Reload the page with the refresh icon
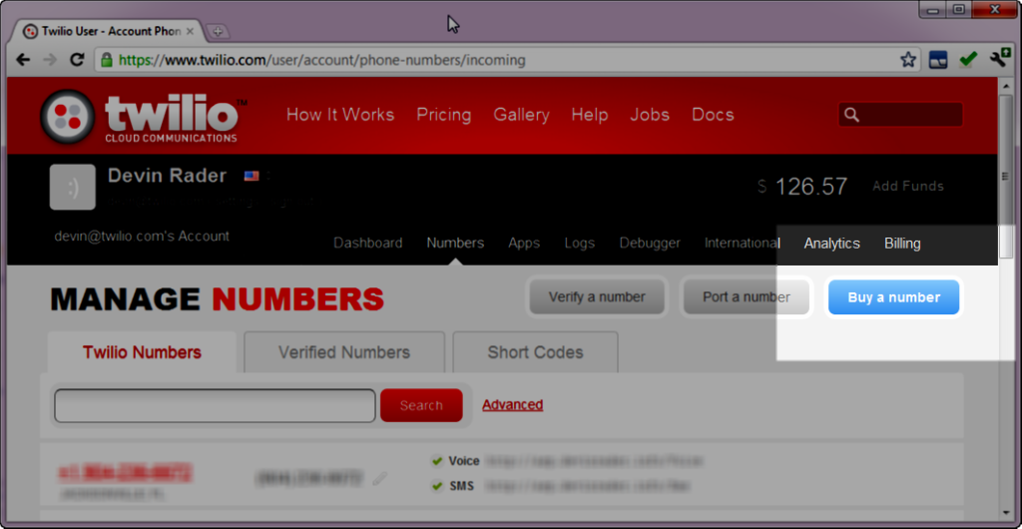Screen dimensions: 1022x529 click(77, 60)
